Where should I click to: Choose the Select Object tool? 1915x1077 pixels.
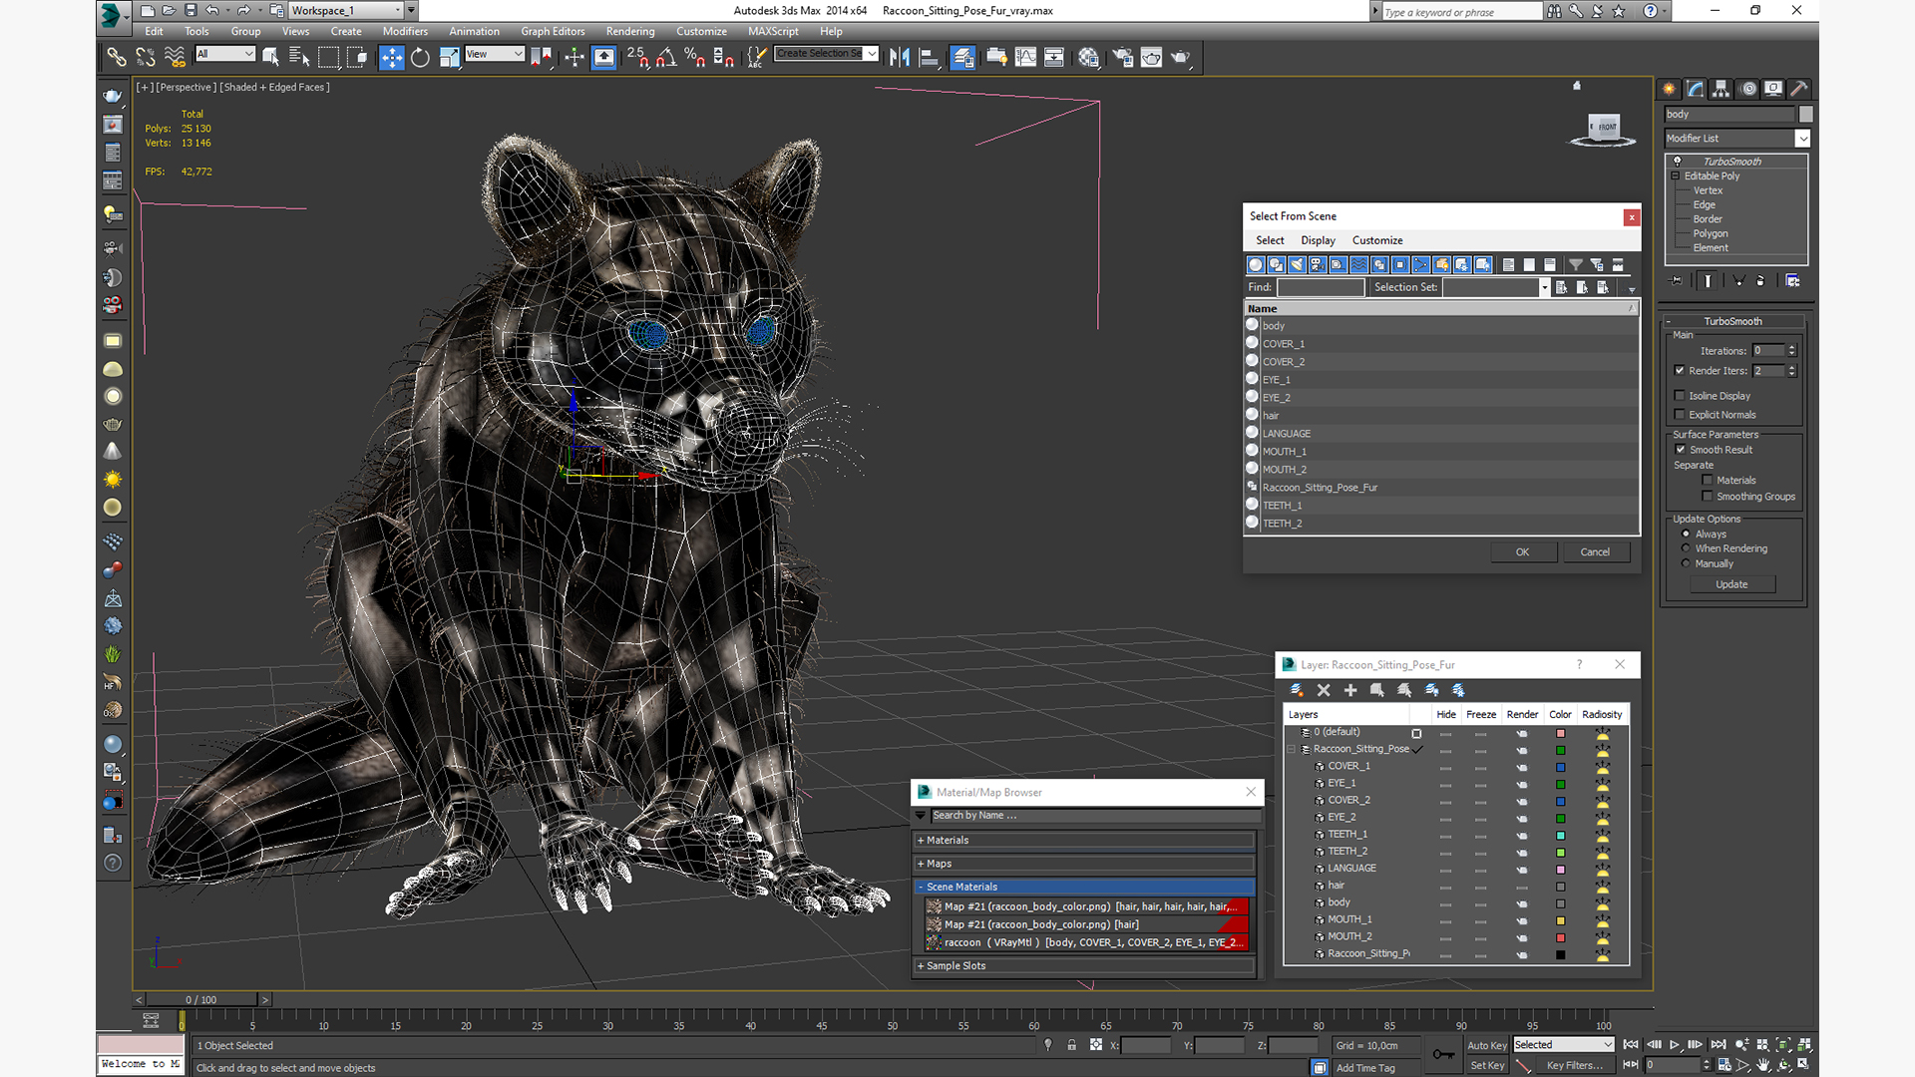coord(270,57)
